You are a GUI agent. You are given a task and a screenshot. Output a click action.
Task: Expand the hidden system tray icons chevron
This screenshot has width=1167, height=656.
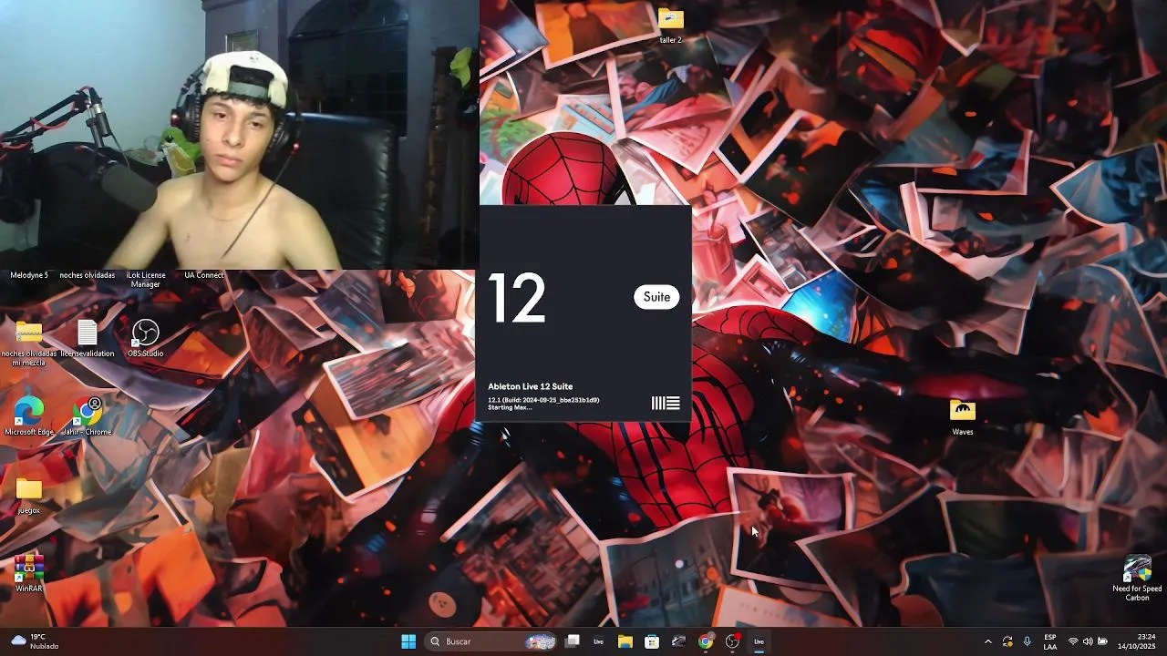[987, 641]
